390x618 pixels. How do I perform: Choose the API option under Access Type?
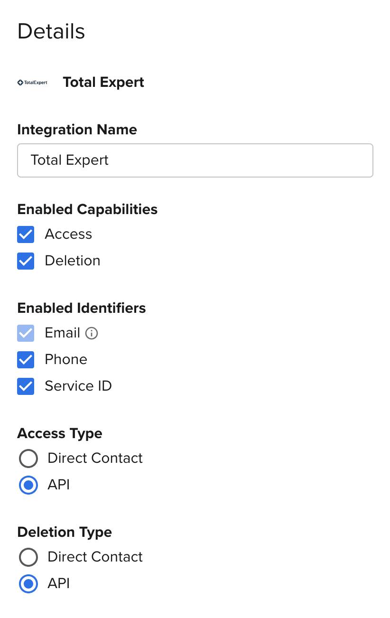pyautogui.click(x=28, y=485)
